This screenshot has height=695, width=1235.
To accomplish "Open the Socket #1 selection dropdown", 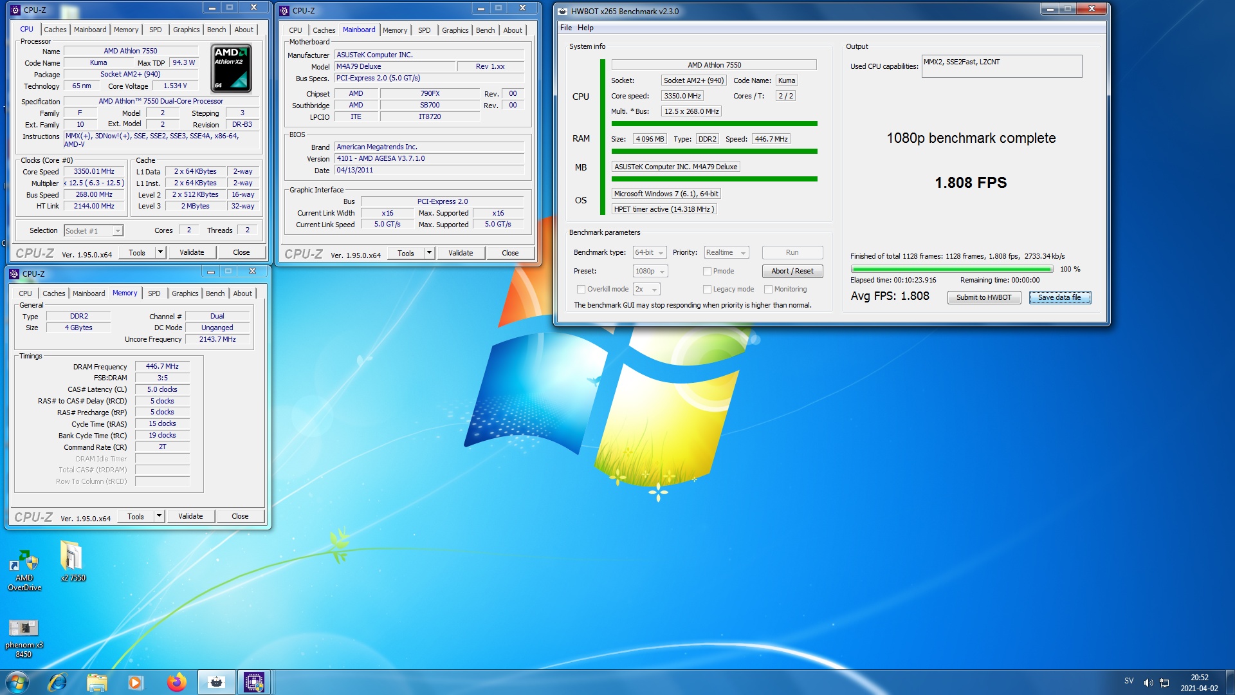I will (x=93, y=231).
